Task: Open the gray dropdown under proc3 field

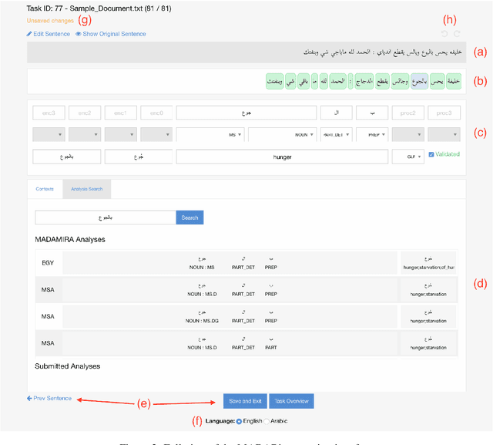Action: tap(444, 135)
